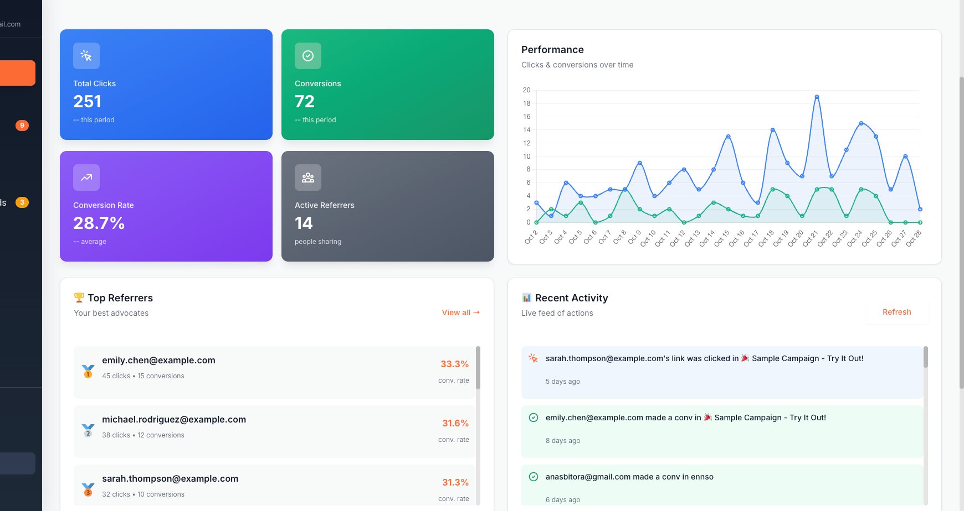The image size is (964, 511).
Task: Click the green check on anasbitora's activity entry
Action: (x=533, y=476)
